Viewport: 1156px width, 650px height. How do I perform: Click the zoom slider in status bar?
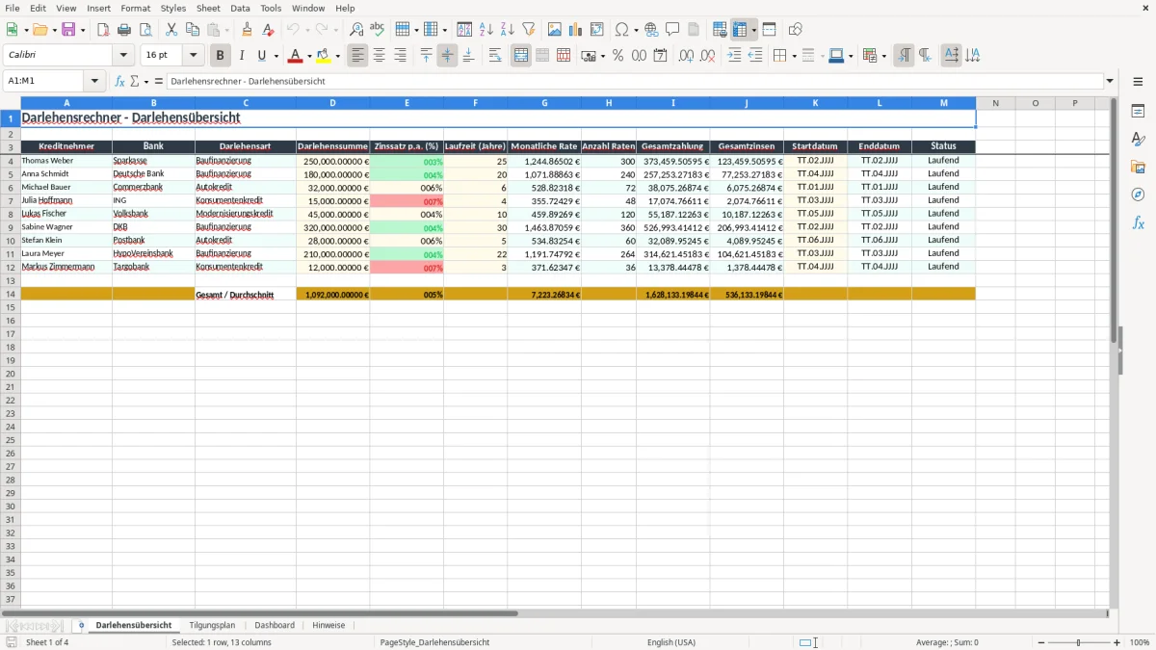coord(1079,642)
